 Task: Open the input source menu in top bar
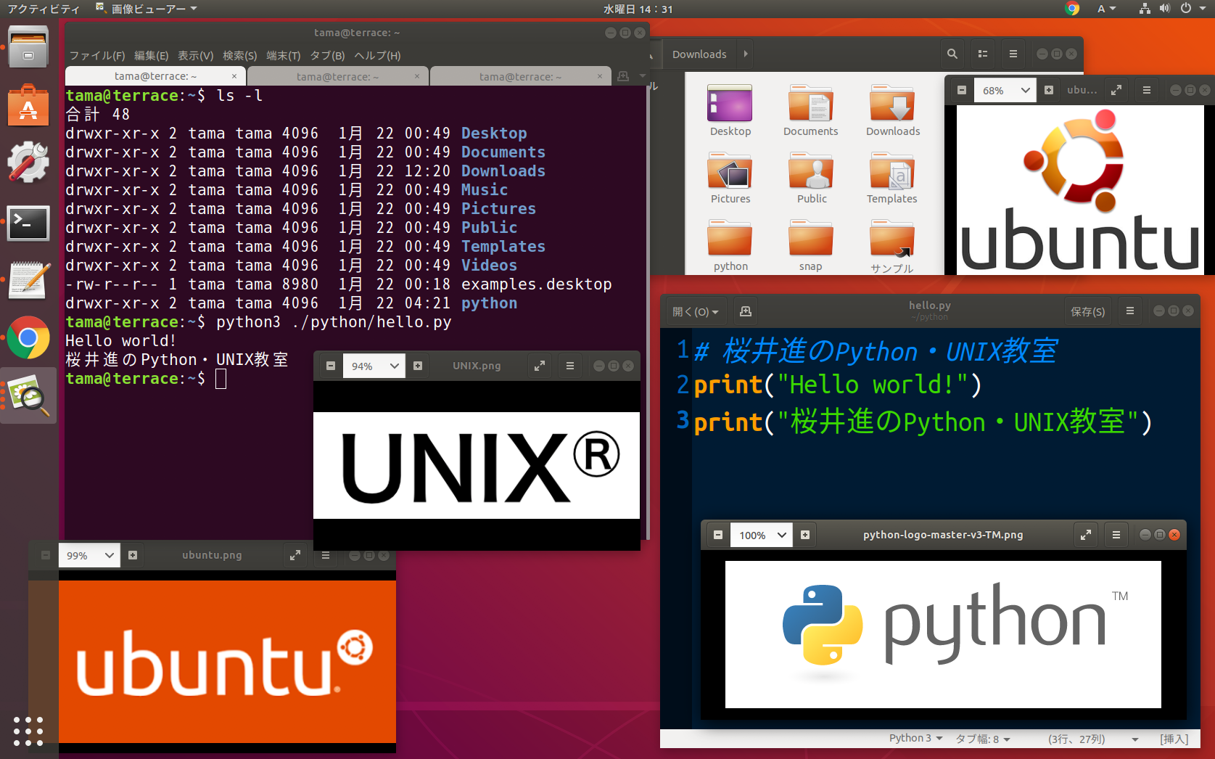1106,9
